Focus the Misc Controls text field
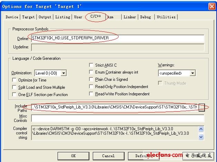This screenshot has width=217, height=162. [x=117, y=118]
